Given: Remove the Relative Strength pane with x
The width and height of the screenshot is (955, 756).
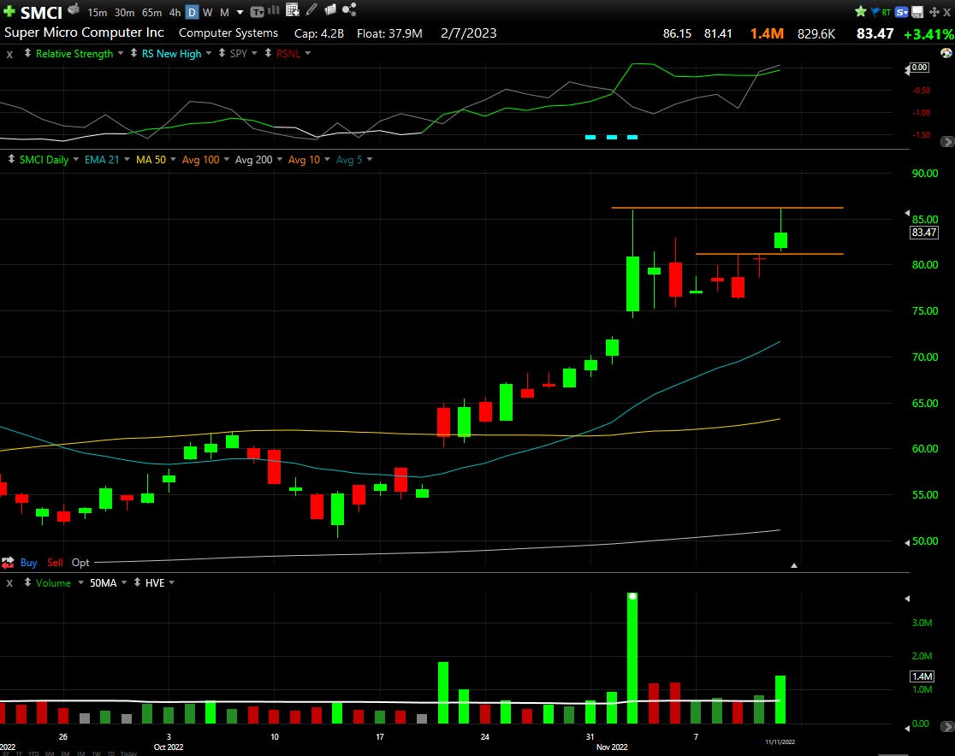Looking at the screenshot, I should coord(9,54).
